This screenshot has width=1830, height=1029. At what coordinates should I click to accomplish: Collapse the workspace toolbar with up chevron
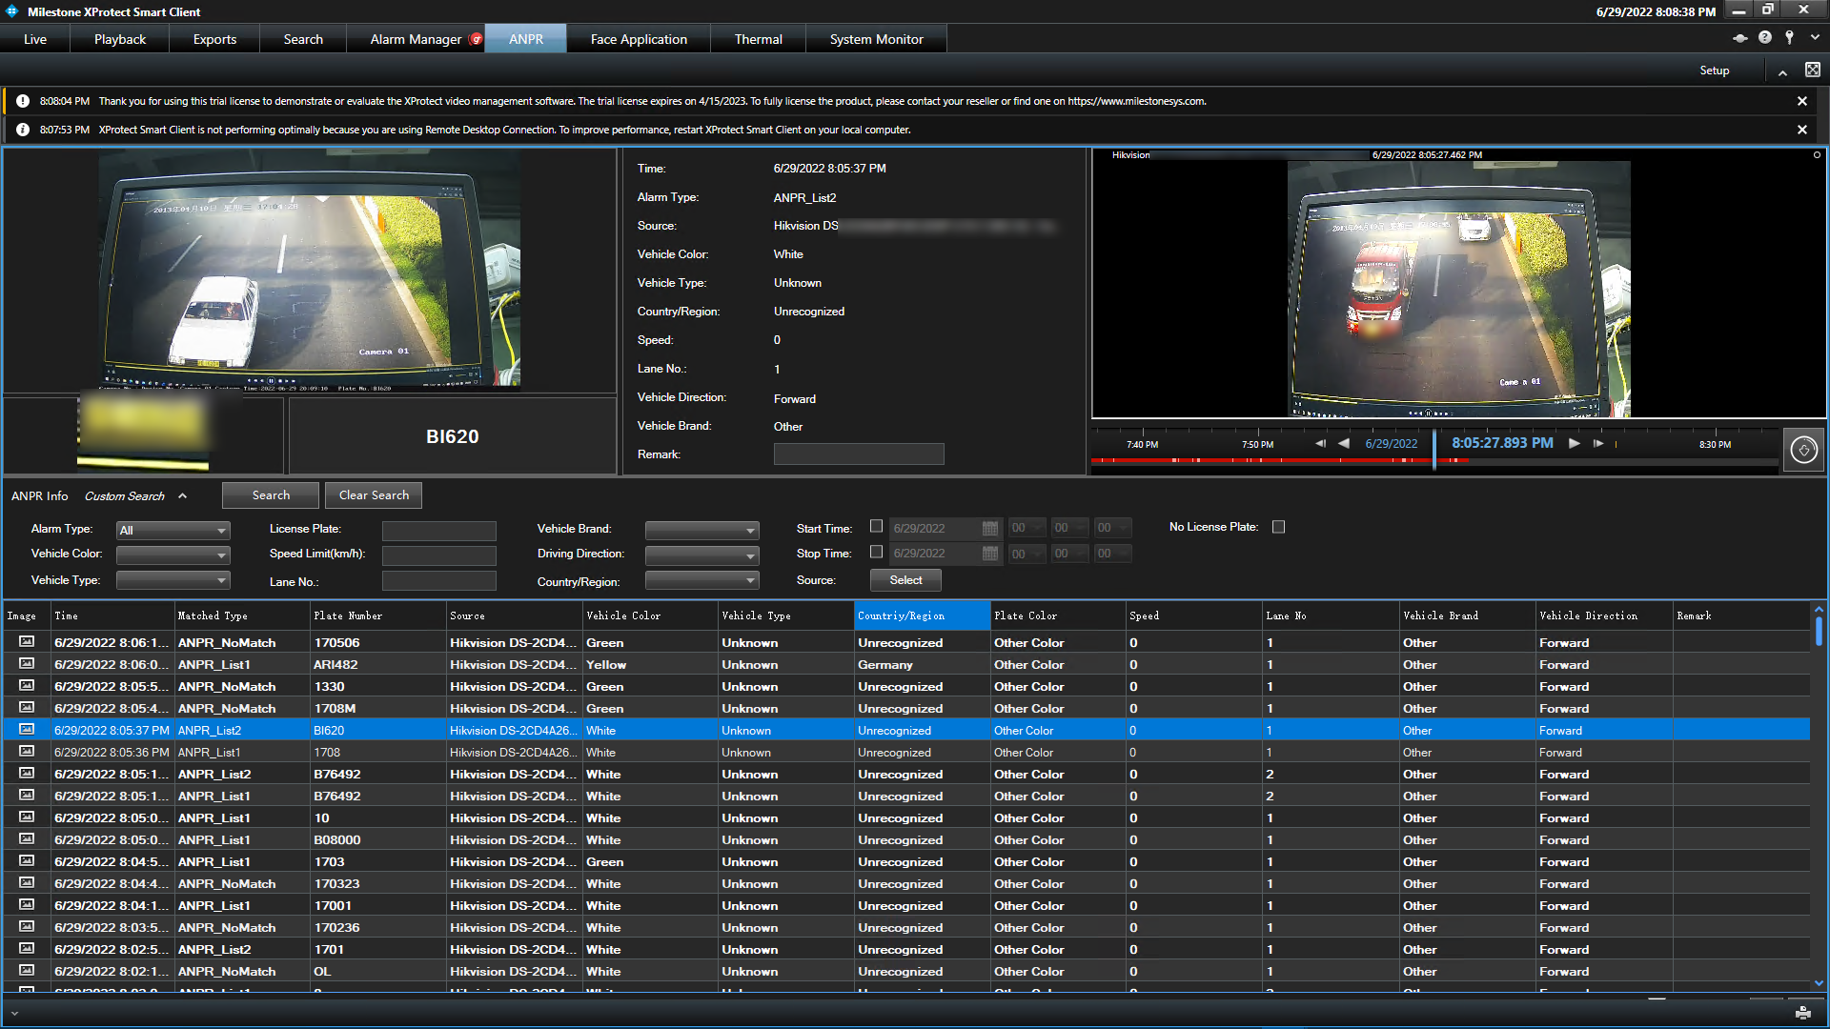[x=1782, y=71]
